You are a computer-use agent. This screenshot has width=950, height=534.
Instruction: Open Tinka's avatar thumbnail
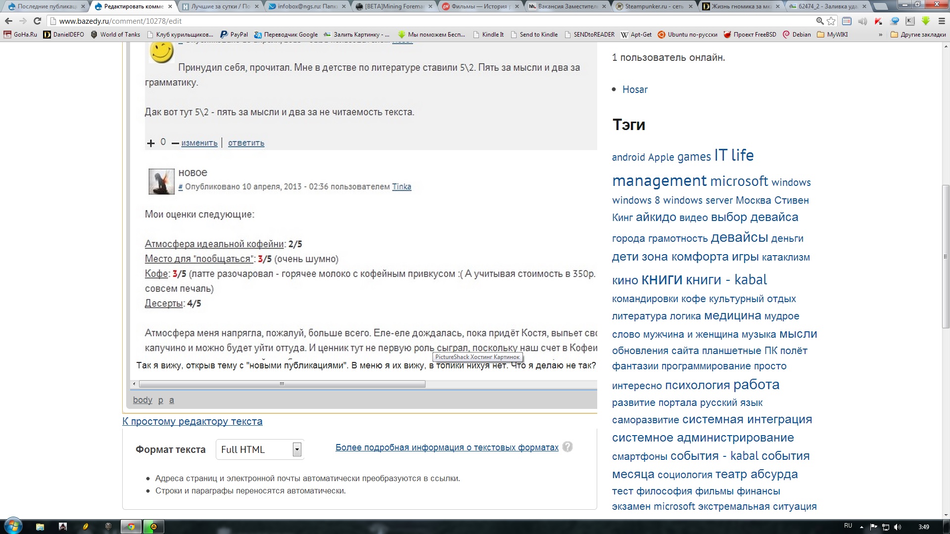[161, 181]
